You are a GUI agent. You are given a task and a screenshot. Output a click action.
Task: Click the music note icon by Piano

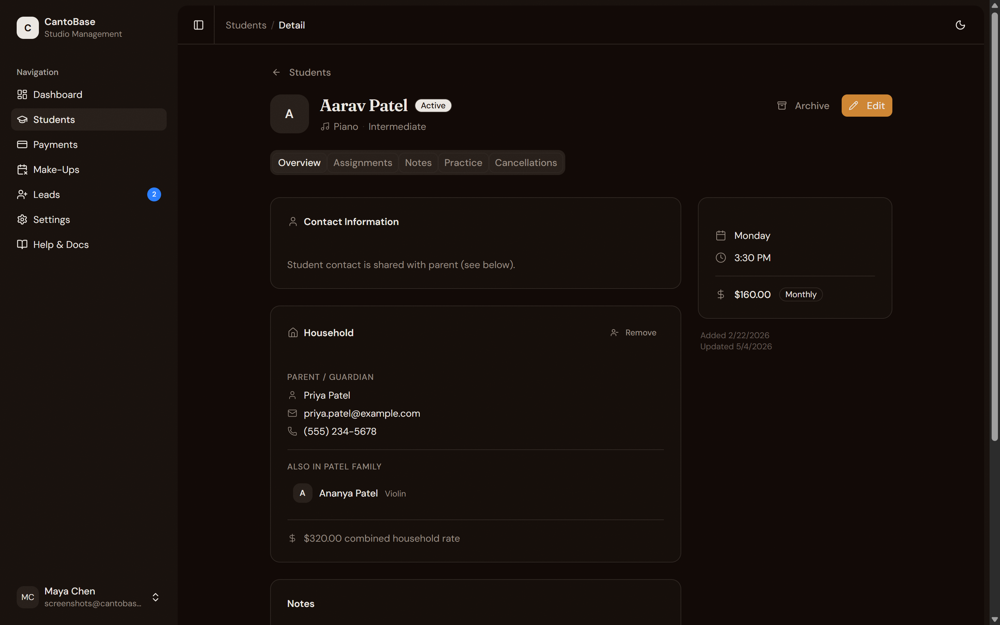tap(325, 126)
